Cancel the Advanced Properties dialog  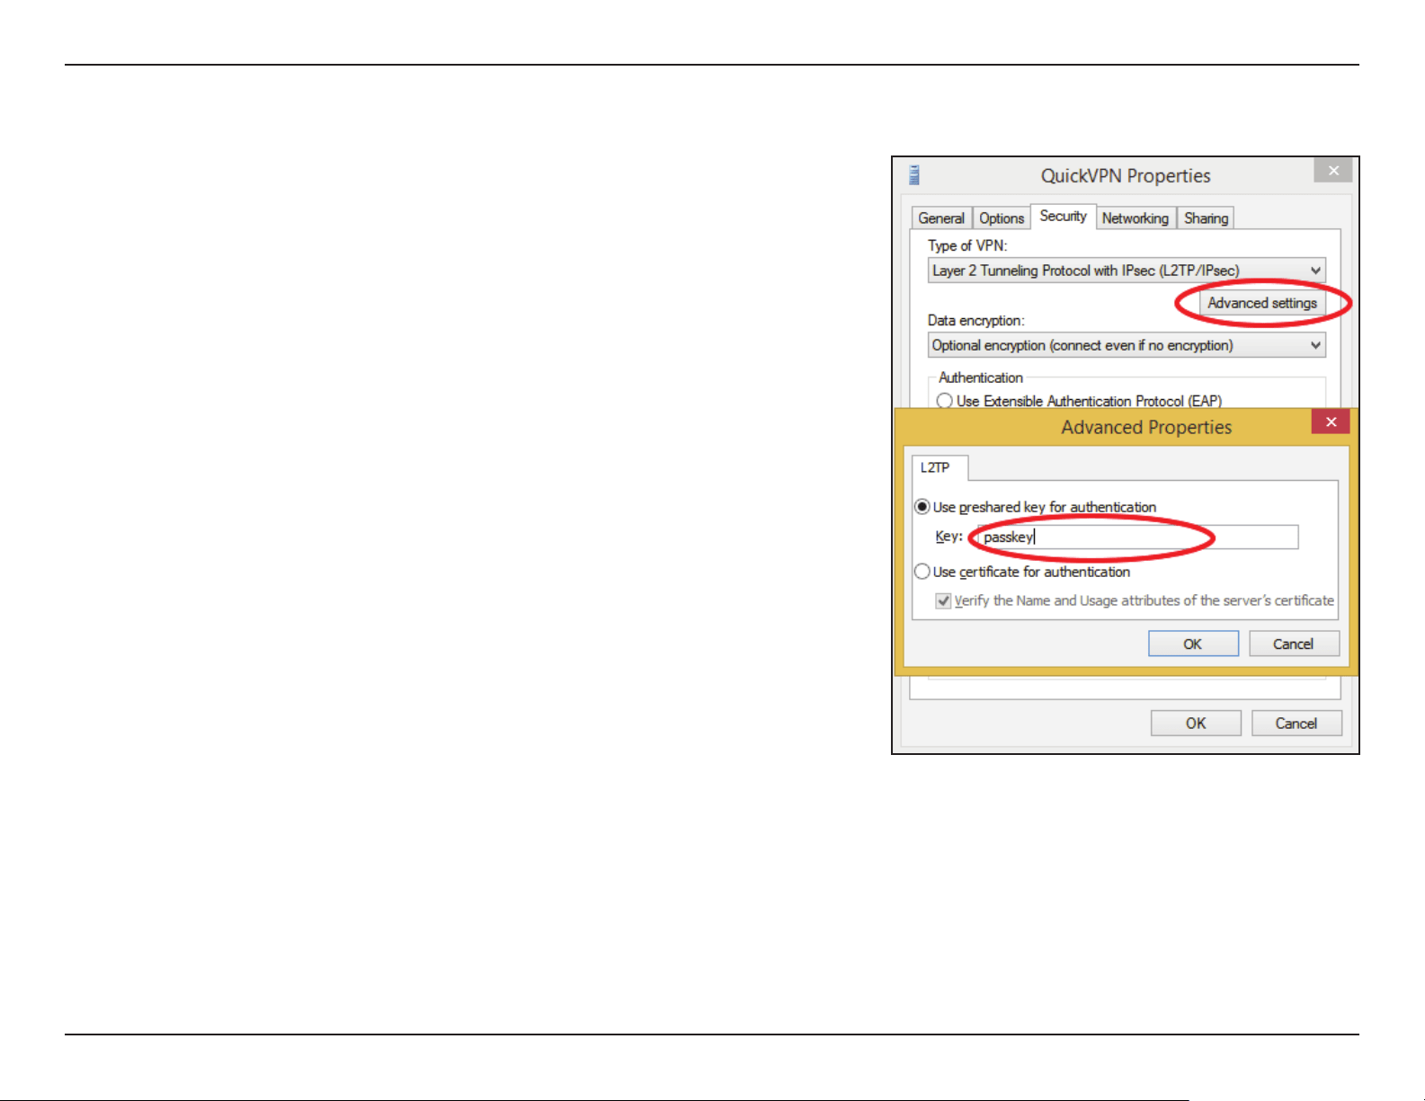tap(1294, 644)
